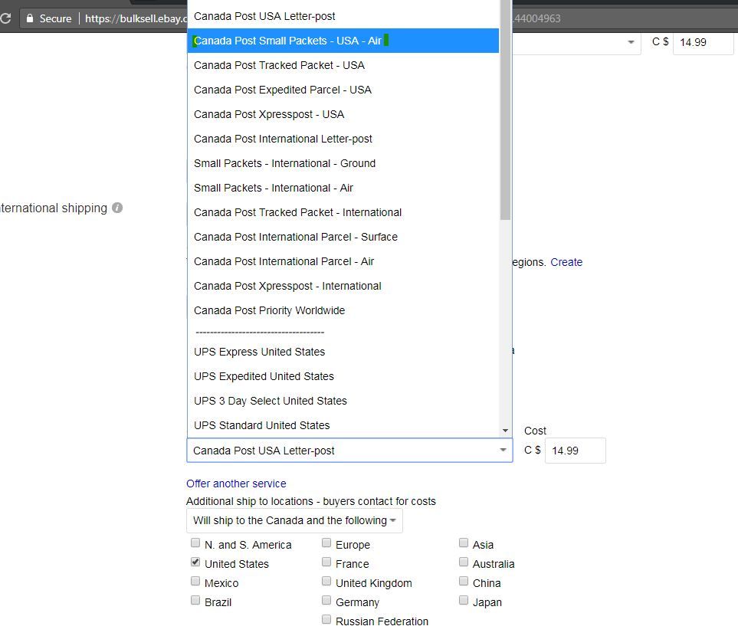Enable the Mexico checkbox

coord(195,581)
